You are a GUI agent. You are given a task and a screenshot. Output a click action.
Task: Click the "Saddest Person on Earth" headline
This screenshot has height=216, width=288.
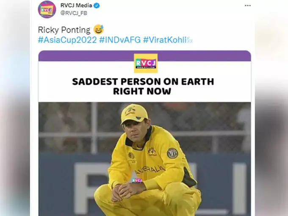point(143,86)
